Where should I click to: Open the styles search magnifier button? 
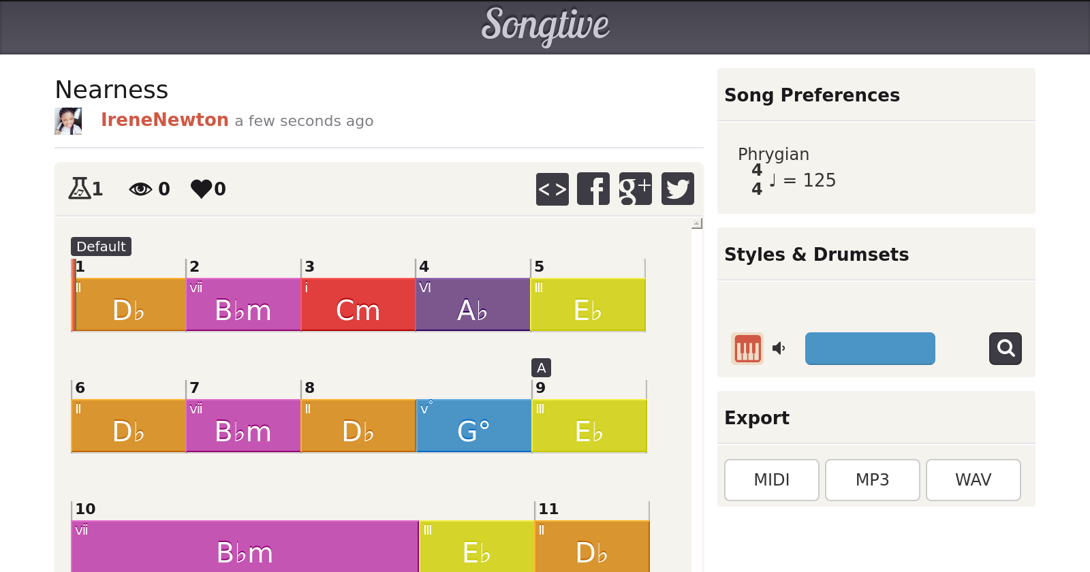[x=1005, y=349]
